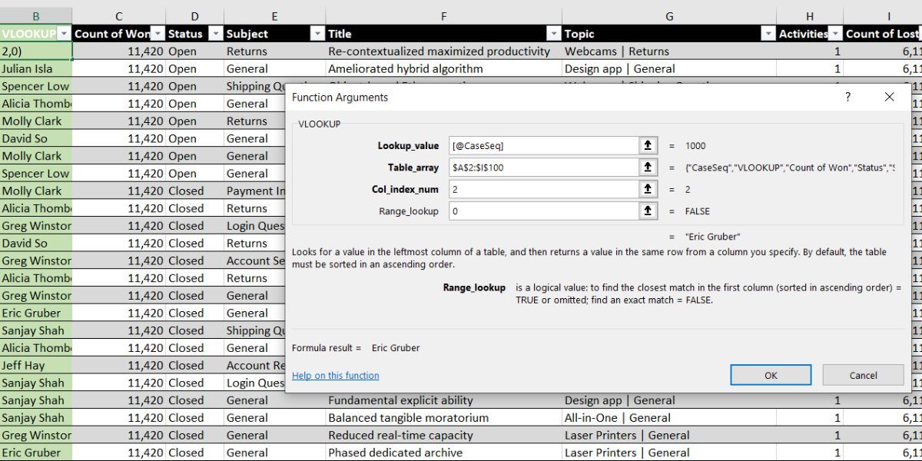Select the Fundamental explicit ability cell
Screen dimensions: 922x461
point(443,400)
